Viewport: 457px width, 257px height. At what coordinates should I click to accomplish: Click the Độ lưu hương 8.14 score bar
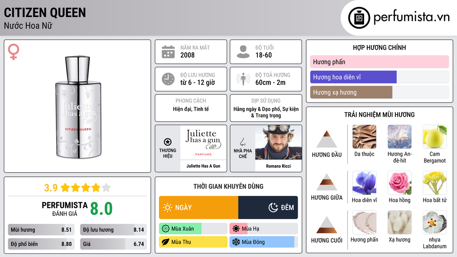(113, 230)
